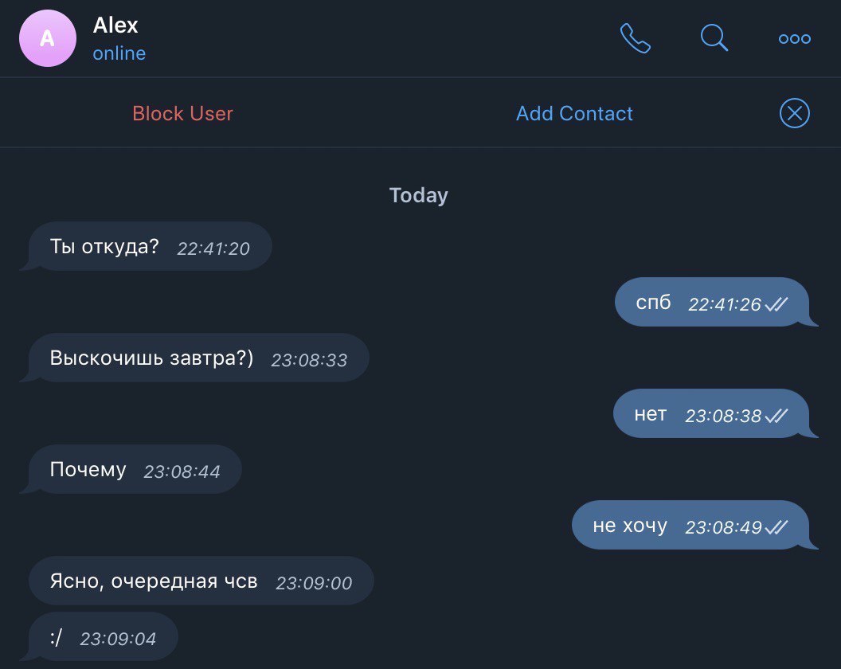Viewport: 841px width, 669px height.
Task: Click the online status text
Action: tap(119, 54)
